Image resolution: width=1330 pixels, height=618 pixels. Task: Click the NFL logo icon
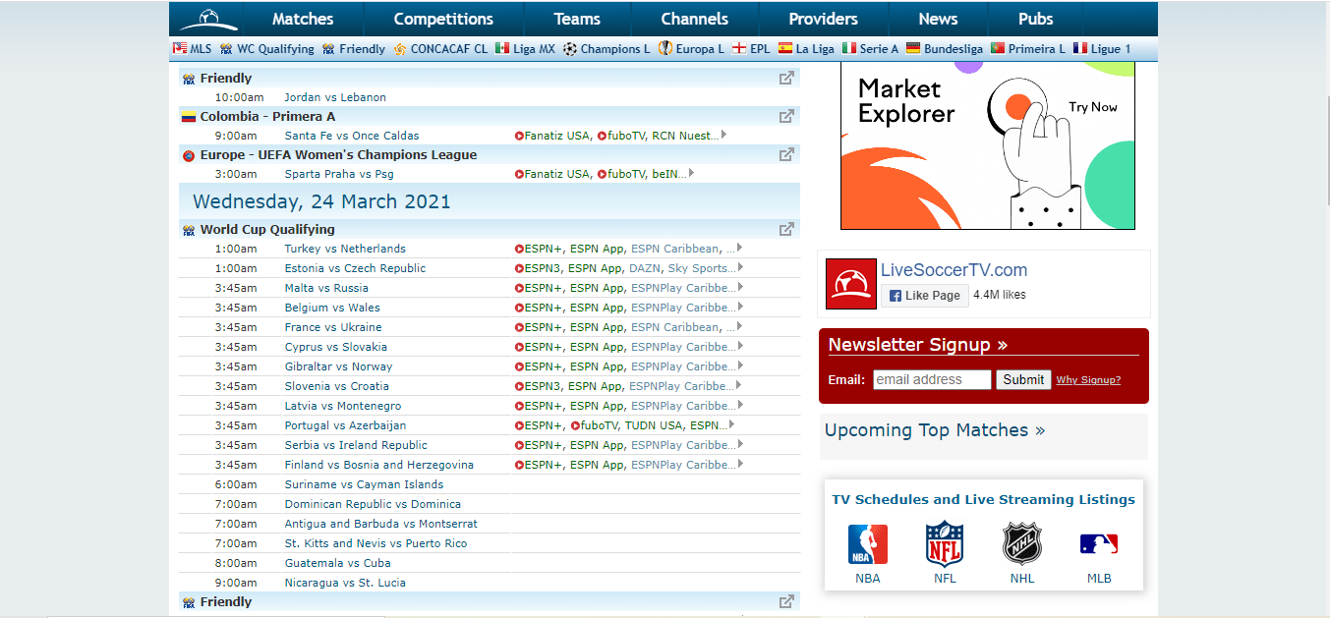click(945, 544)
